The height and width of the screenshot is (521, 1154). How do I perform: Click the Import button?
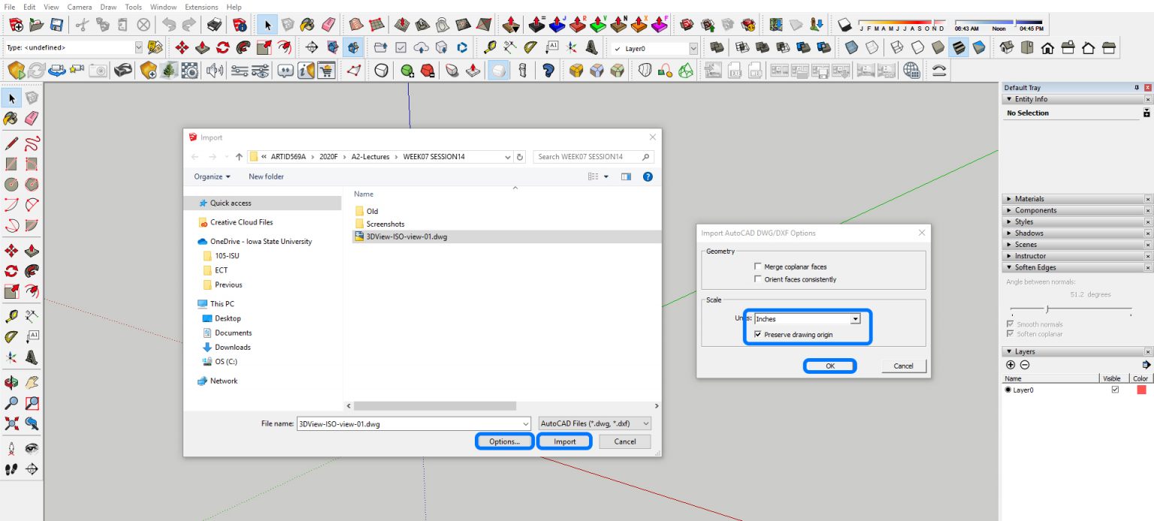[x=564, y=441]
